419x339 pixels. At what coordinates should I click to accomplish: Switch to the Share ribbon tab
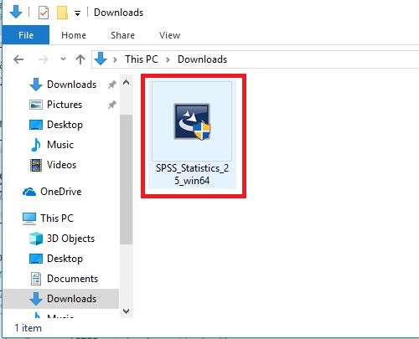(x=122, y=35)
